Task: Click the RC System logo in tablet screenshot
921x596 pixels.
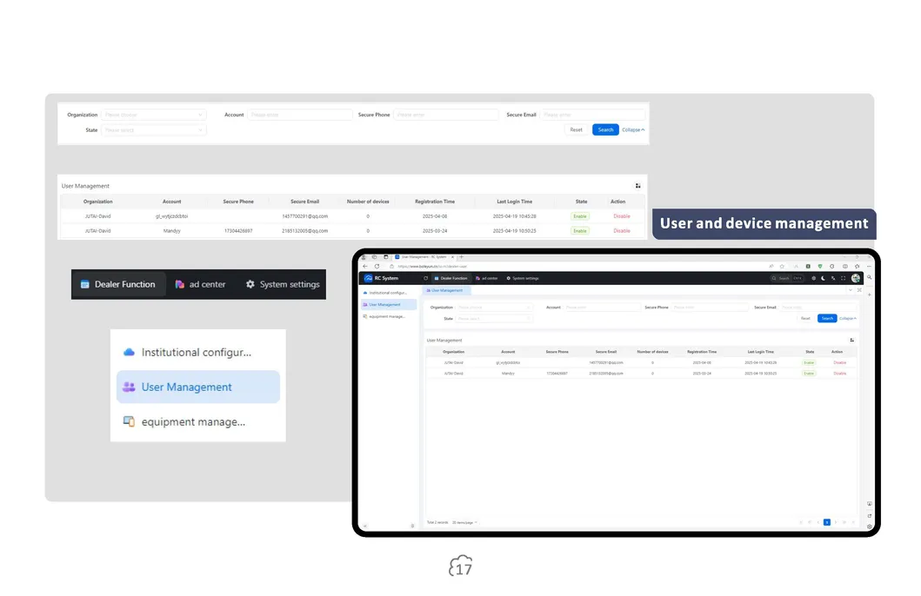Action: tap(381, 278)
